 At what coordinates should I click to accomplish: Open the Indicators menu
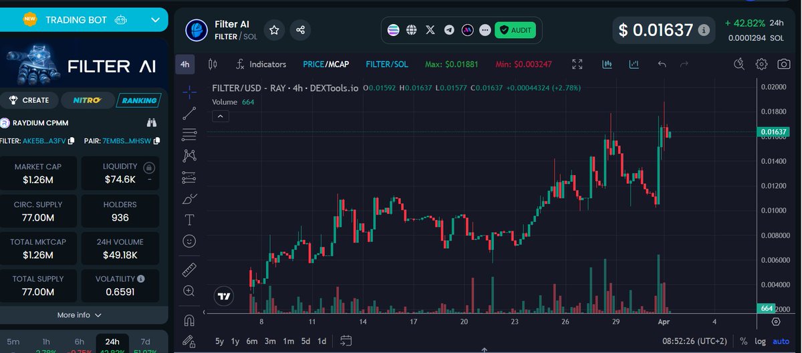click(261, 64)
